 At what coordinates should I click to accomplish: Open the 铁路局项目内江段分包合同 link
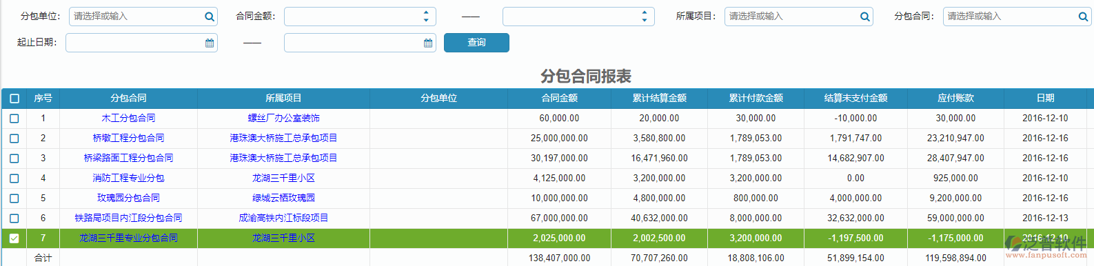click(129, 218)
